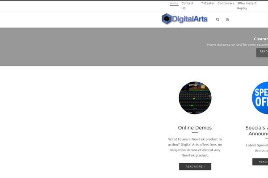Click the Read More button in Clearance banner
This screenshot has width=268, height=178.
262,53
